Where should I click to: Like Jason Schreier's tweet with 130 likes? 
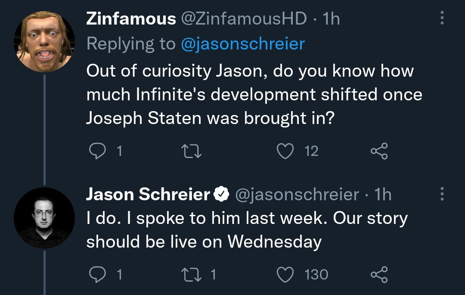(285, 274)
